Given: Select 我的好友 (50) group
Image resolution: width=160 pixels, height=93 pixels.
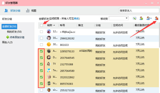Looking at the screenshot, I should tap(14, 32).
